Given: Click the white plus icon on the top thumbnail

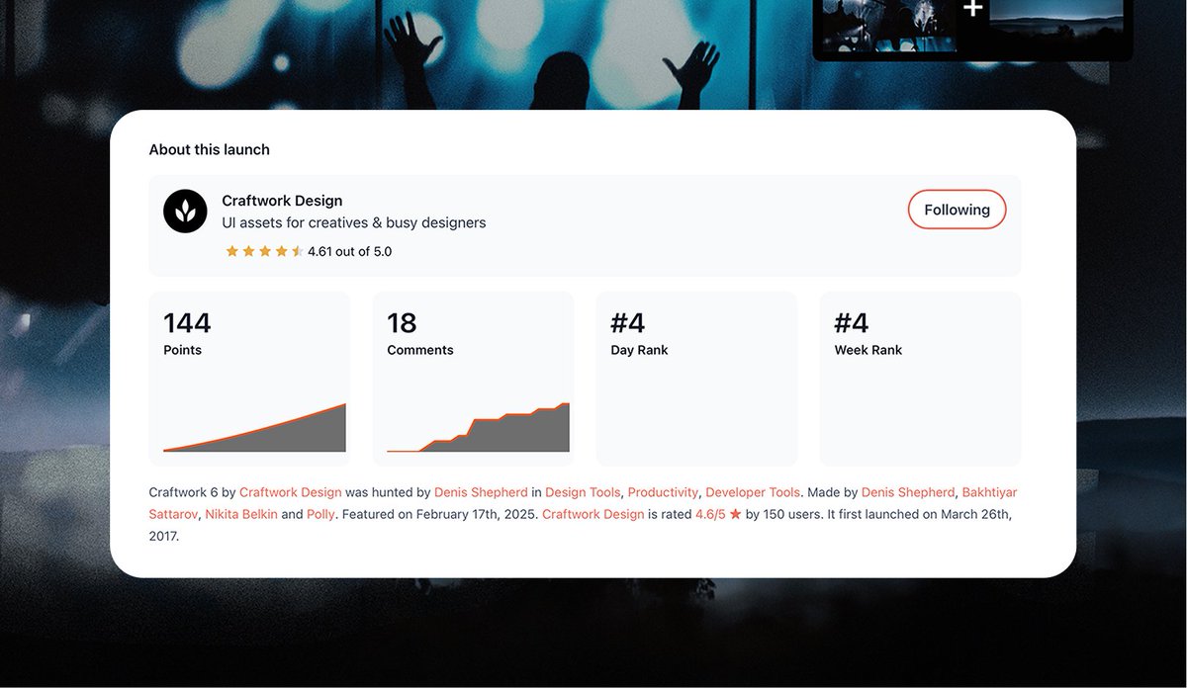Looking at the screenshot, I should coord(973,8).
